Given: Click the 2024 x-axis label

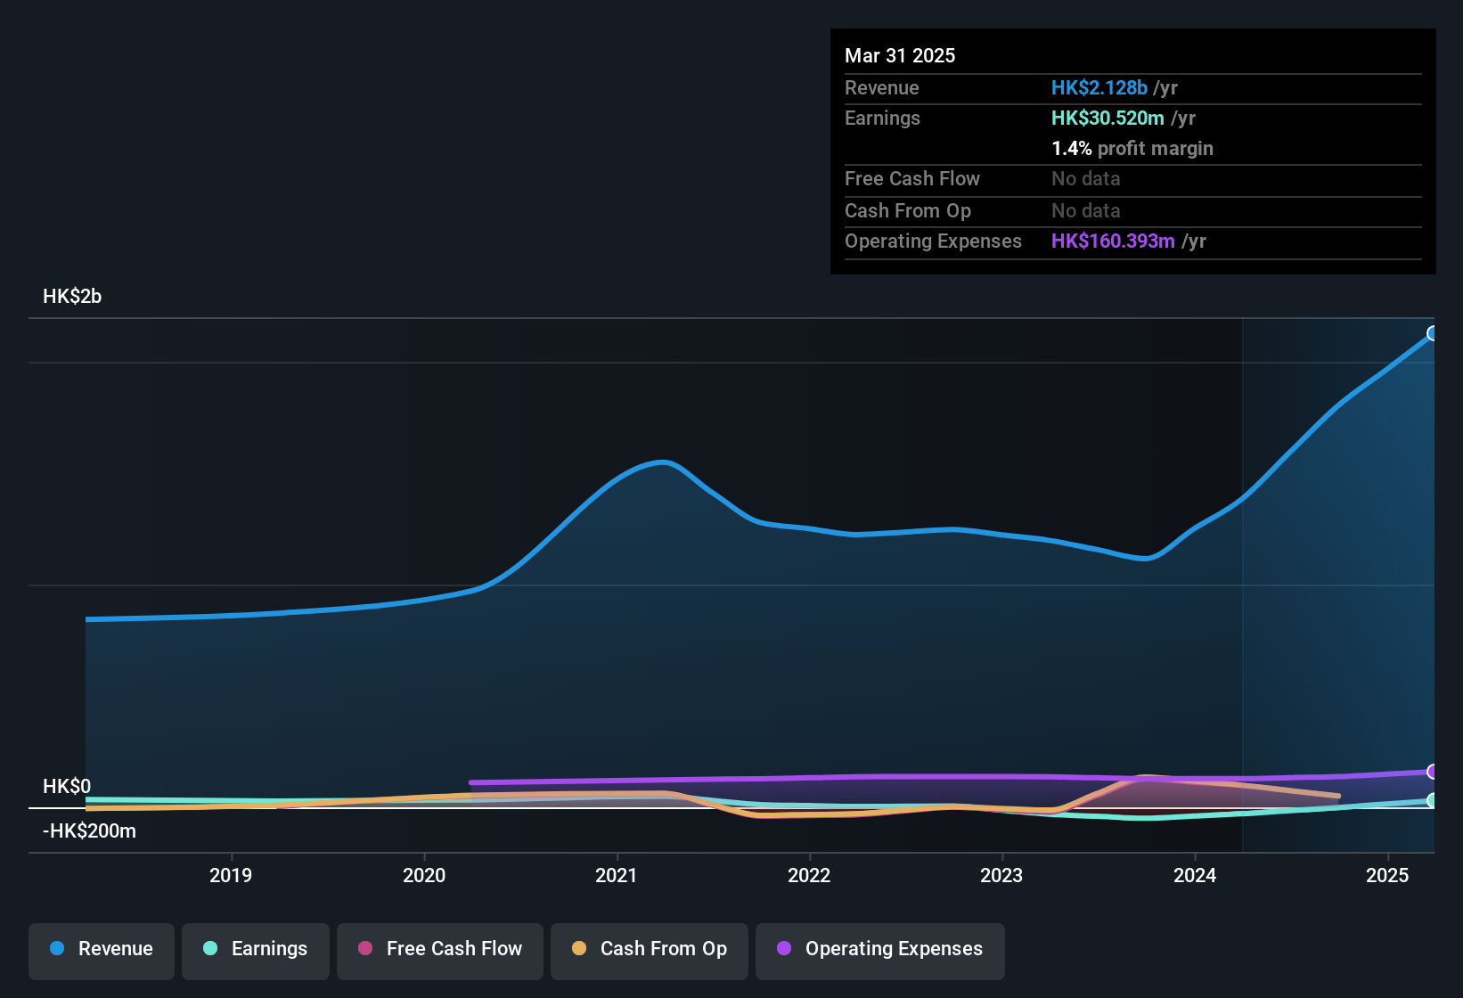Looking at the screenshot, I should (x=1195, y=876).
